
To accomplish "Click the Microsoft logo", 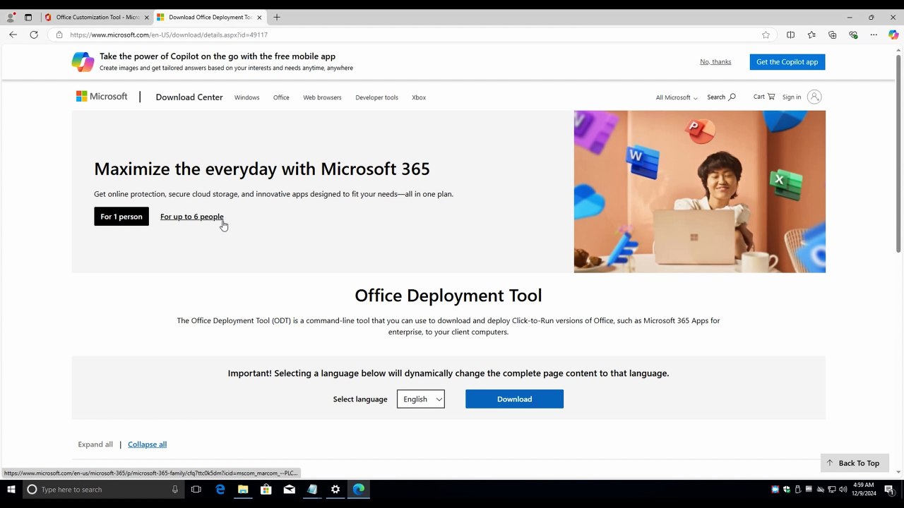I will coord(102,97).
